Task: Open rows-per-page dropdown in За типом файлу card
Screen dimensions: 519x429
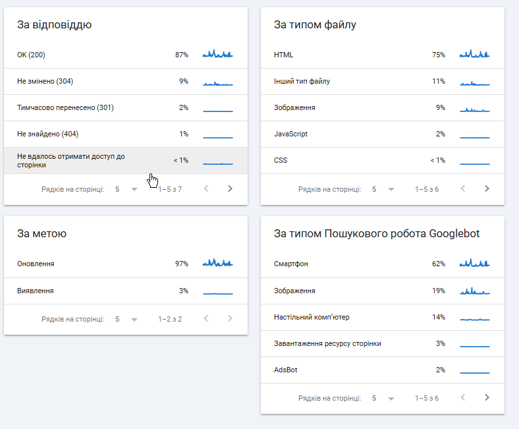Action: pyautogui.click(x=383, y=189)
